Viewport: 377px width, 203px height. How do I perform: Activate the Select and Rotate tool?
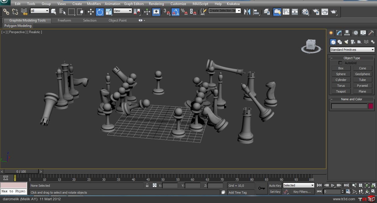click(100, 12)
